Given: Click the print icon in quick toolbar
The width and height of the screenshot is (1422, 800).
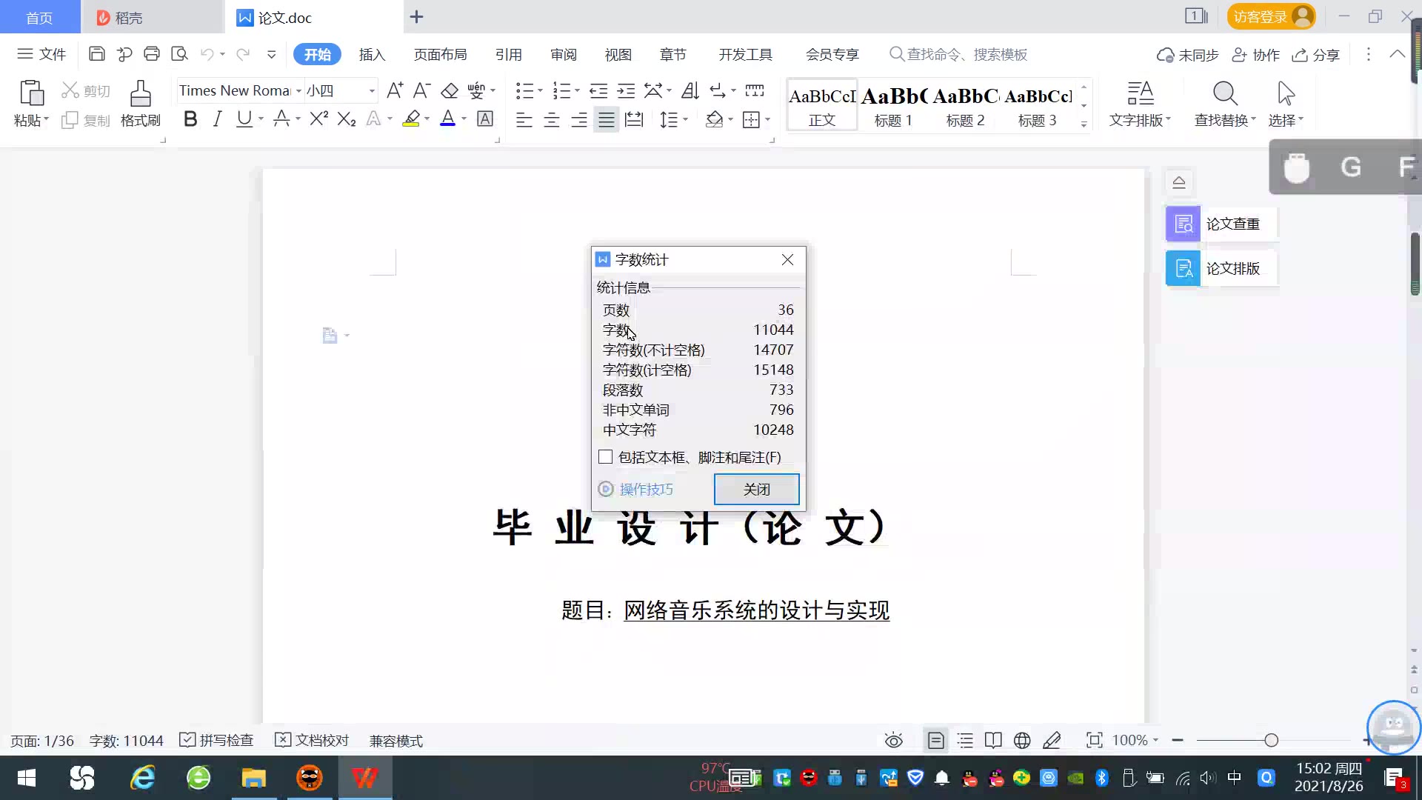Looking at the screenshot, I should [x=152, y=54].
